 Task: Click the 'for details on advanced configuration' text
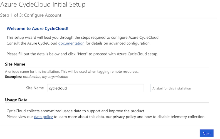(118, 43)
